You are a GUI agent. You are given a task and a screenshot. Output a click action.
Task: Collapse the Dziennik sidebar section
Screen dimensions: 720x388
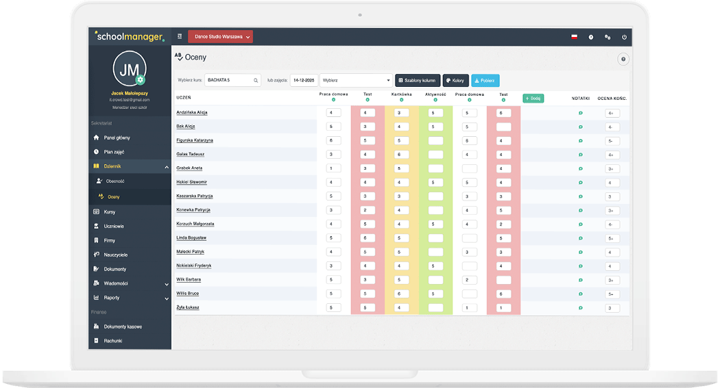(167, 167)
